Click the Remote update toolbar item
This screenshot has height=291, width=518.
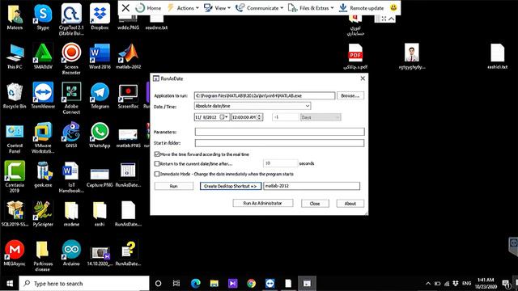pyautogui.click(x=362, y=8)
